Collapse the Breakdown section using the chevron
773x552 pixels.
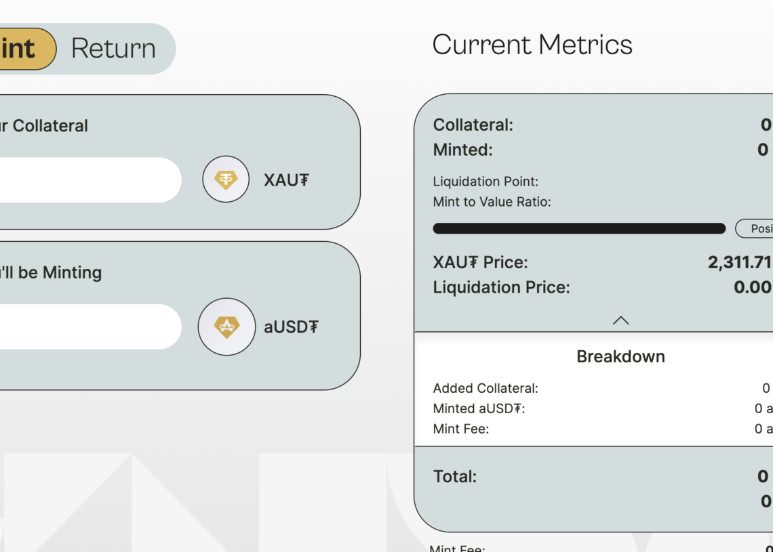620,320
